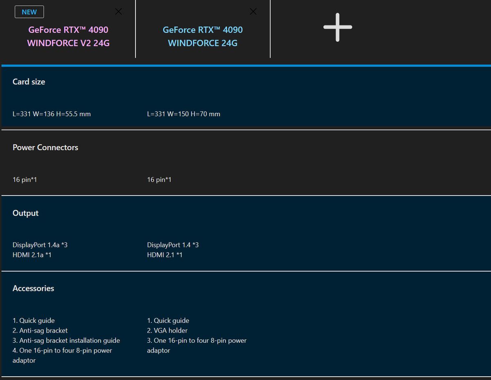This screenshot has height=380, width=491.
Task: Click the Power Connectors section header
Action: [45, 148]
